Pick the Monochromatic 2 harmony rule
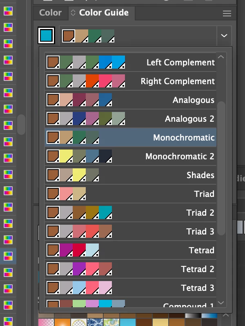This screenshot has width=245, height=326. [x=131, y=156]
